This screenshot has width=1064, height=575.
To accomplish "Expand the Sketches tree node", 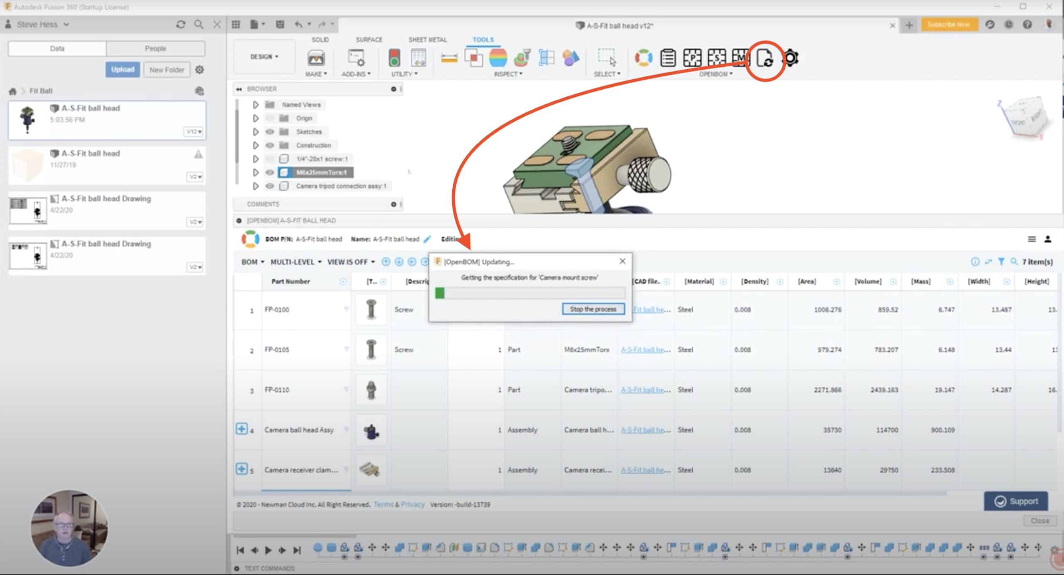I will click(256, 132).
